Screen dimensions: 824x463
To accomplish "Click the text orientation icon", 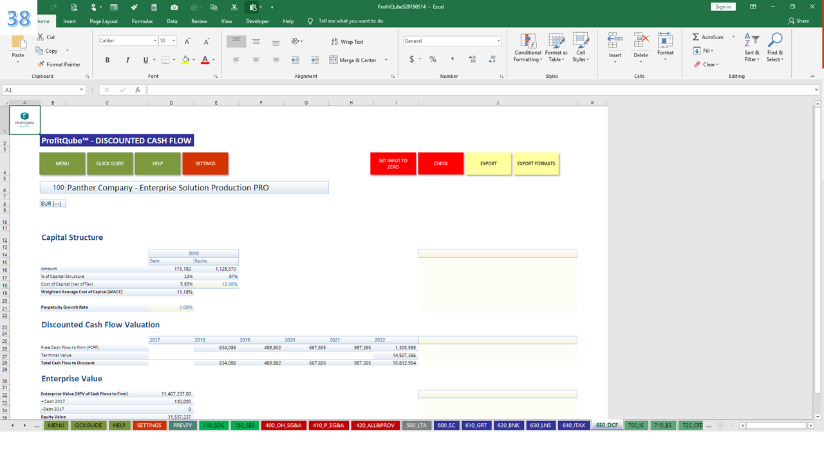I will pyautogui.click(x=296, y=41).
